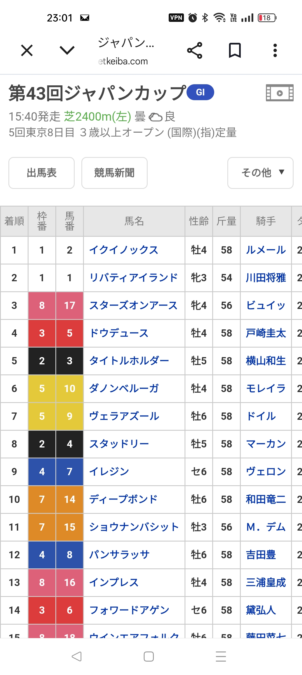Tap the share icon
The height and width of the screenshot is (675, 302).
click(x=195, y=50)
